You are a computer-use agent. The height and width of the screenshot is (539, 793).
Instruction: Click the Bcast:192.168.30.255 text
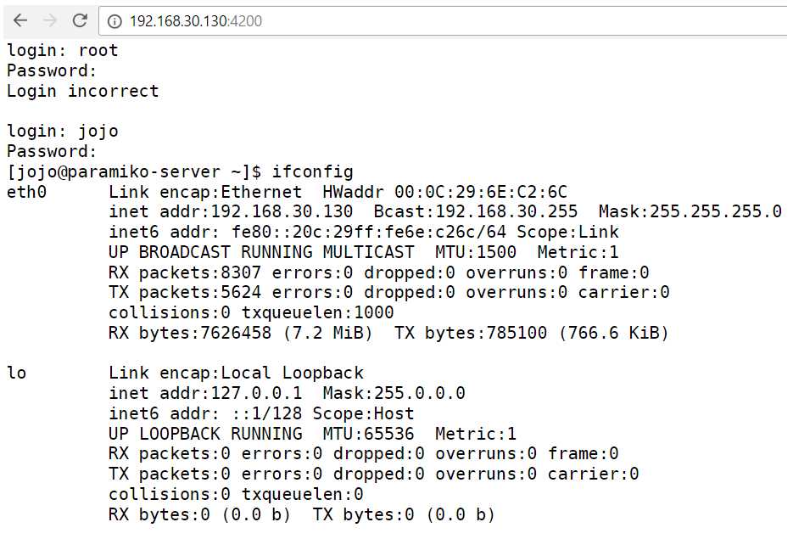pos(476,211)
